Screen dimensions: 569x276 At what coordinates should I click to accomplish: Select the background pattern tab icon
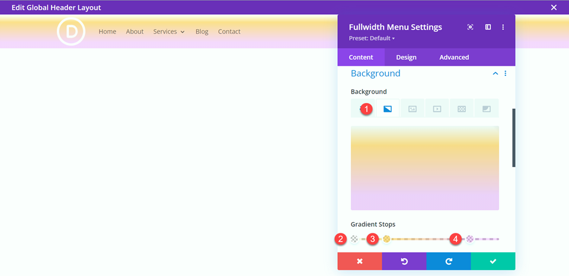[x=462, y=108]
